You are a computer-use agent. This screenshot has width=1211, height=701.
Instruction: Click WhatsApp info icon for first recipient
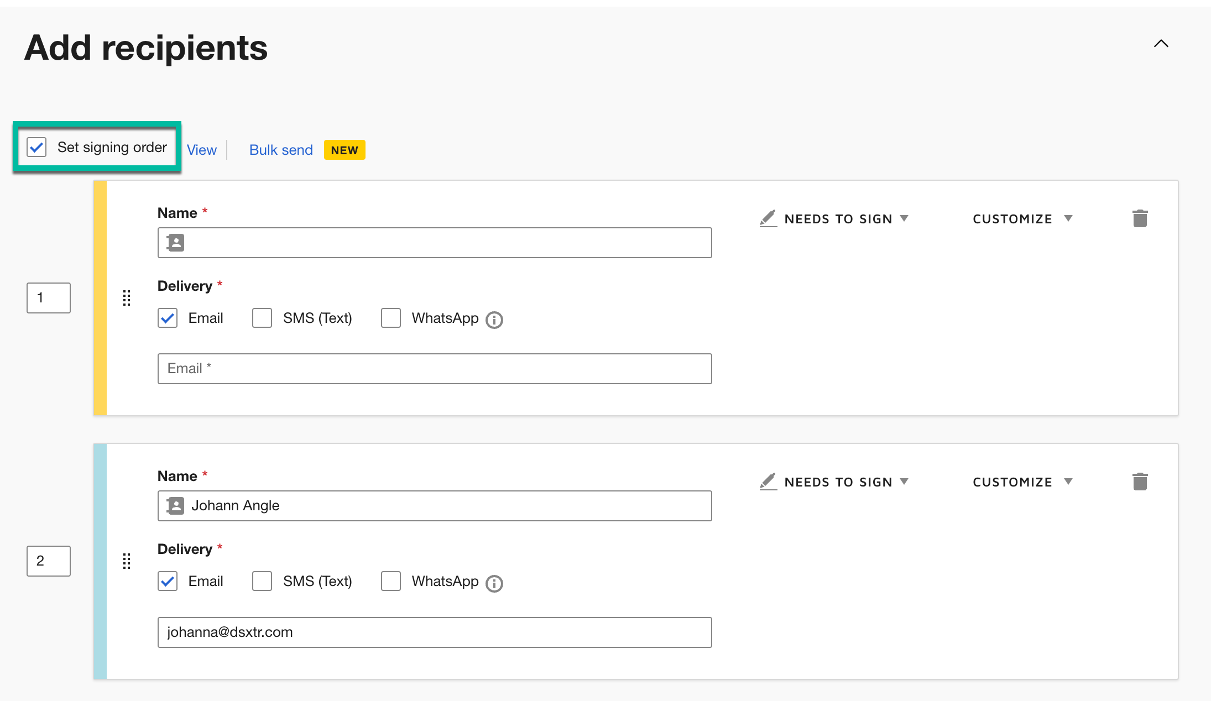(494, 320)
